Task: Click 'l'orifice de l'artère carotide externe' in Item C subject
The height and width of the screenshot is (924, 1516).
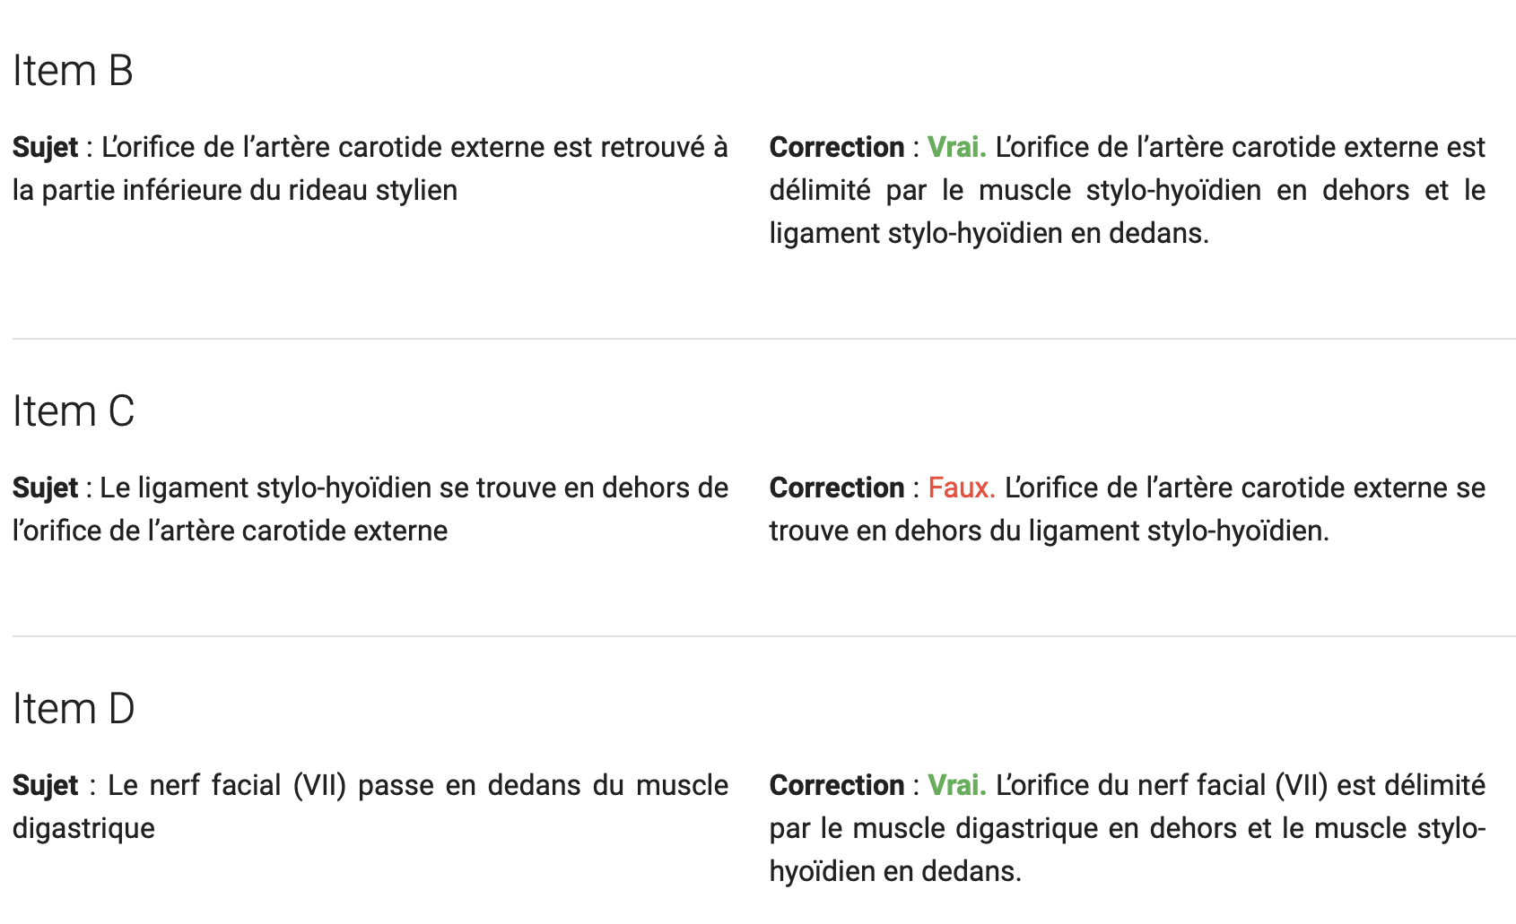Action: tap(230, 531)
